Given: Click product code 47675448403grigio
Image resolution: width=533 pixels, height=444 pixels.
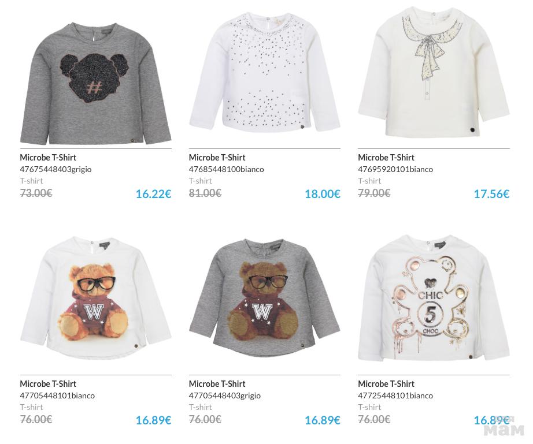Looking at the screenshot, I should 55,169.
